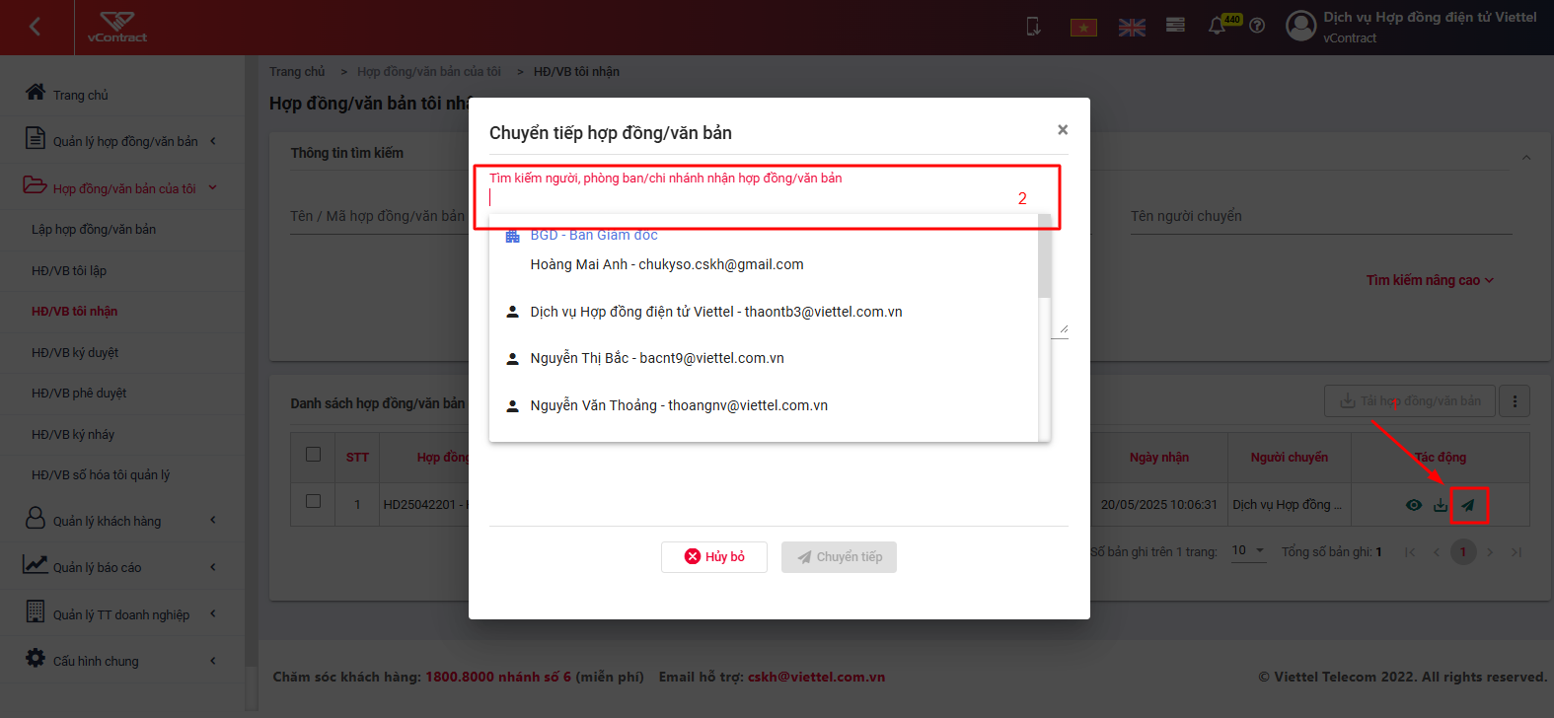Click the csk@viettel.com.vn support email link
Image resolution: width=1554 pixels, height=718 pixels.
816,677
